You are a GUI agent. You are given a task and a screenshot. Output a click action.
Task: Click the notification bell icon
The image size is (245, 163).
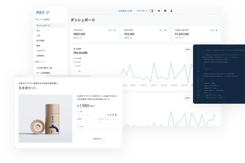point(159,11)
